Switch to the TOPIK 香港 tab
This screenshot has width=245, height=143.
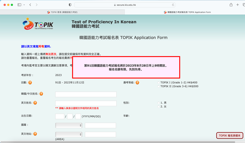[x=62, y=12]
